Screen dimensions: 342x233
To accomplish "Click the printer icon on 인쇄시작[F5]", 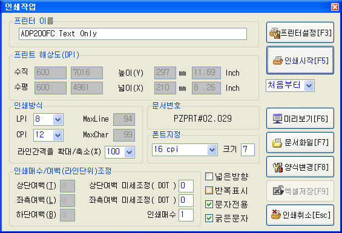I will pyautogui.click(x=278, y=61).
